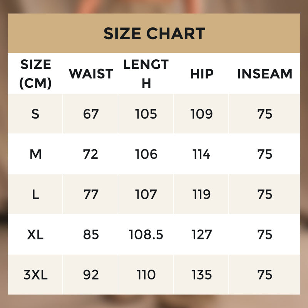Click the HIP column header
This screenshot has width=308, height=308.
[x=201, y=74]
